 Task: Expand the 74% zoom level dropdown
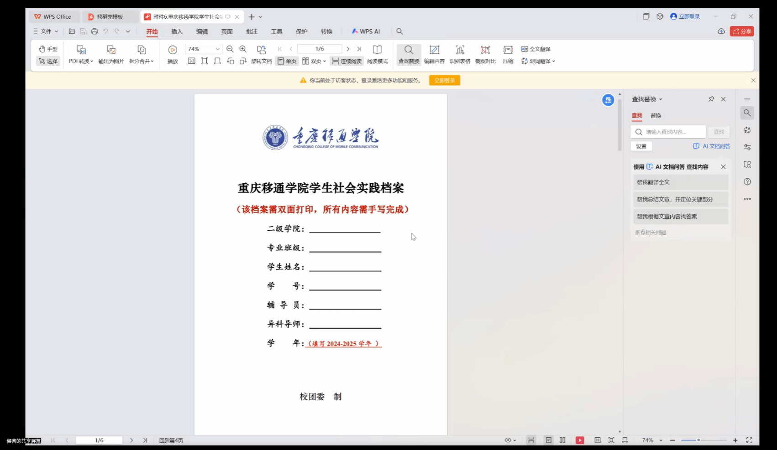[217, 49]
